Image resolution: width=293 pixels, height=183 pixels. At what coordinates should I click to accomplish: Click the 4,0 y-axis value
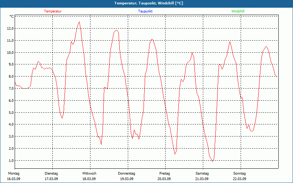click(11, 124)
